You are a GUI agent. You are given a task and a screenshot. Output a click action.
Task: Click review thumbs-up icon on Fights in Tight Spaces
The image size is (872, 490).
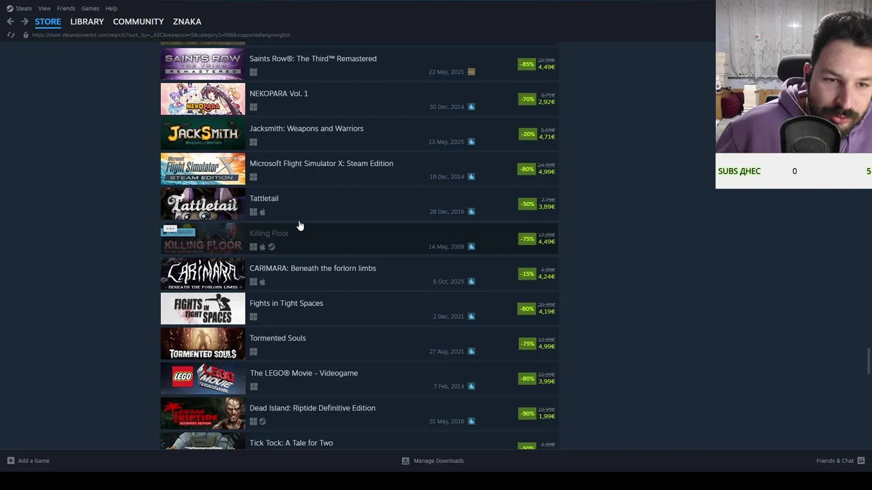(471, 316)
